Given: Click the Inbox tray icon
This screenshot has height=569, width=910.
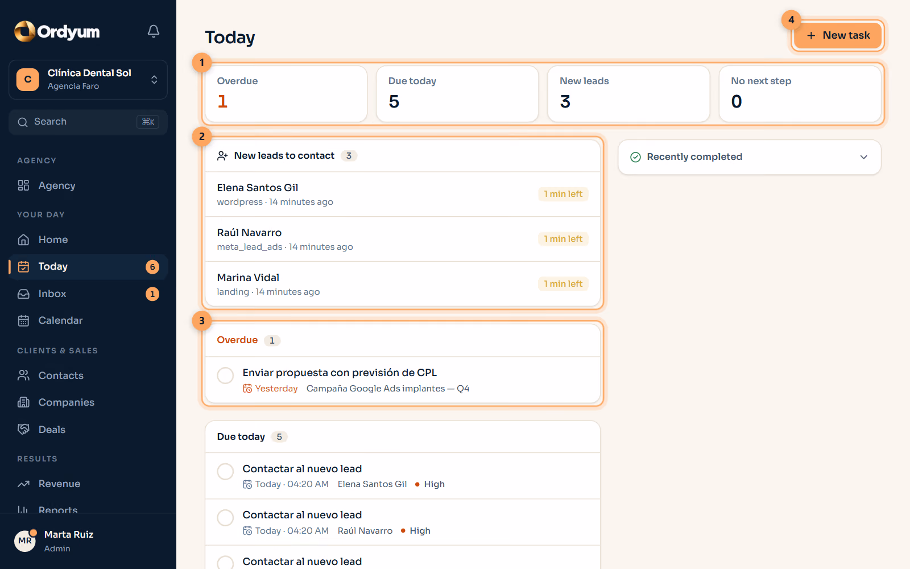Looking at the screenshot, I should tap(23, 294).
